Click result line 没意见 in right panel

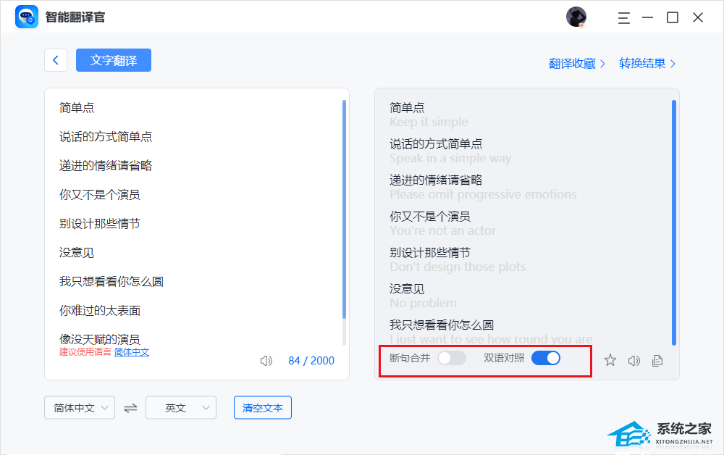tap(407, 289)
